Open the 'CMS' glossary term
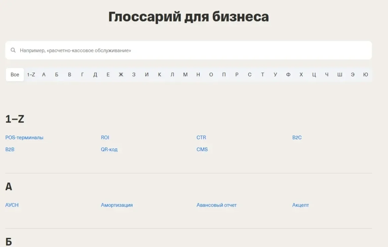Viewport: 388px width, 247px height. (x=202, y=149)
